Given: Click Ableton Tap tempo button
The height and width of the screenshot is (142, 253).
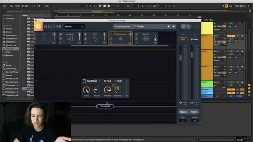Looking at the screenshot, I should pyautogui.click(x=11, y=6).
